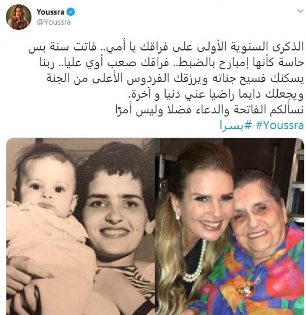The image size is (306, 315).
Task: Click the Arabic tweet text body
Action: coord(166,79)
